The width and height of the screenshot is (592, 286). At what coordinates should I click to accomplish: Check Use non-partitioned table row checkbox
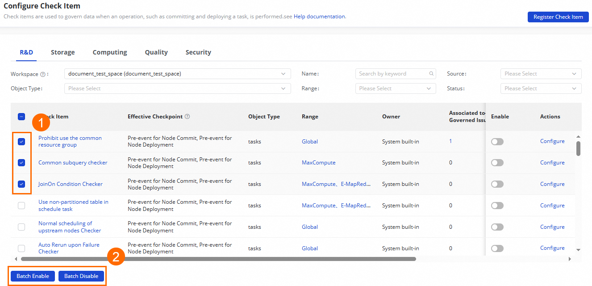[21, 206]
